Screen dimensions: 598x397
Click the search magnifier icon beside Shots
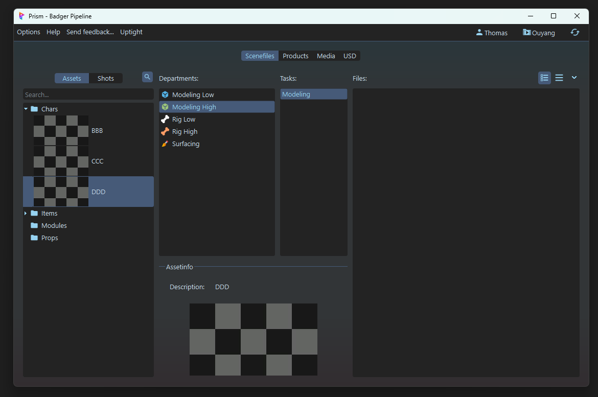point(147,77)
